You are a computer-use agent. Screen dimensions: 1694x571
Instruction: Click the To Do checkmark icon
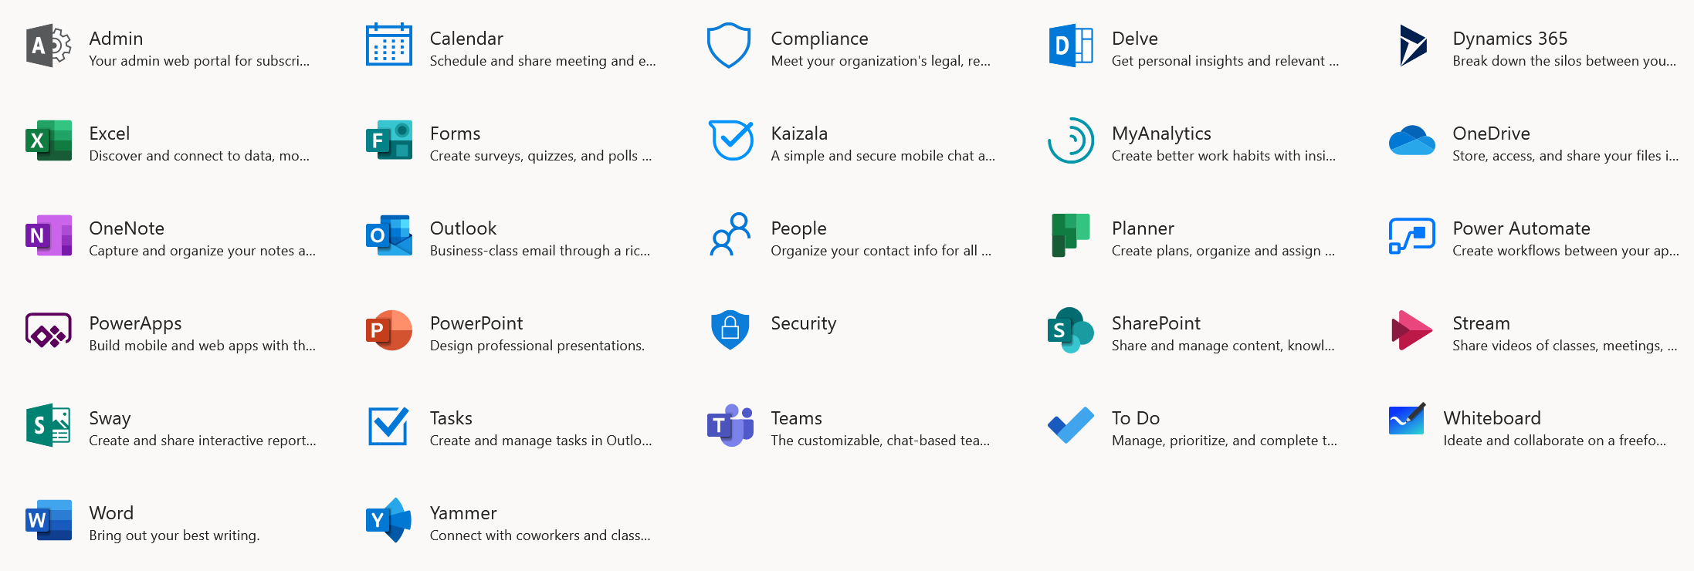point(1071,424)
